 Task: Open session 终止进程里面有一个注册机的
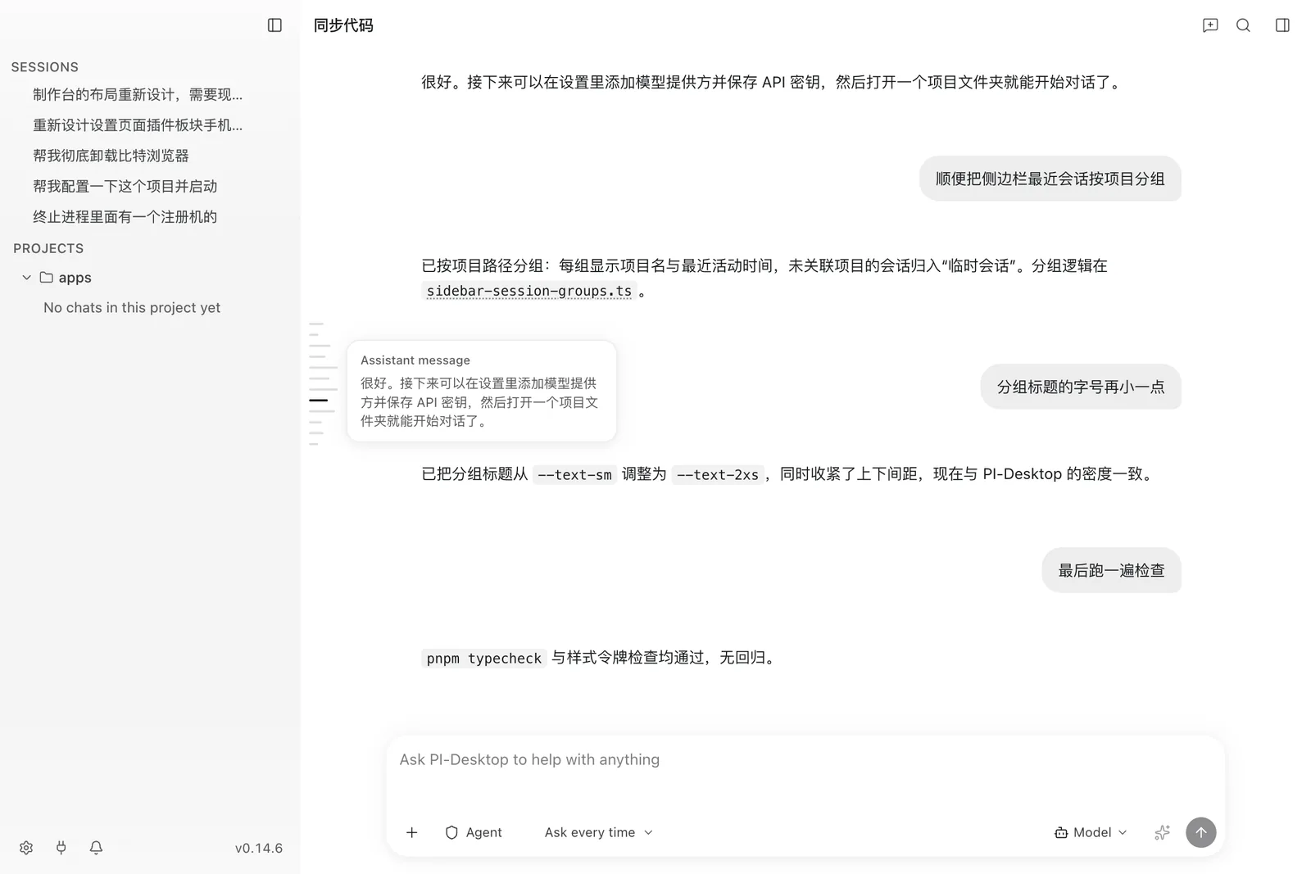pyautogui.click(x=125, y=217)
